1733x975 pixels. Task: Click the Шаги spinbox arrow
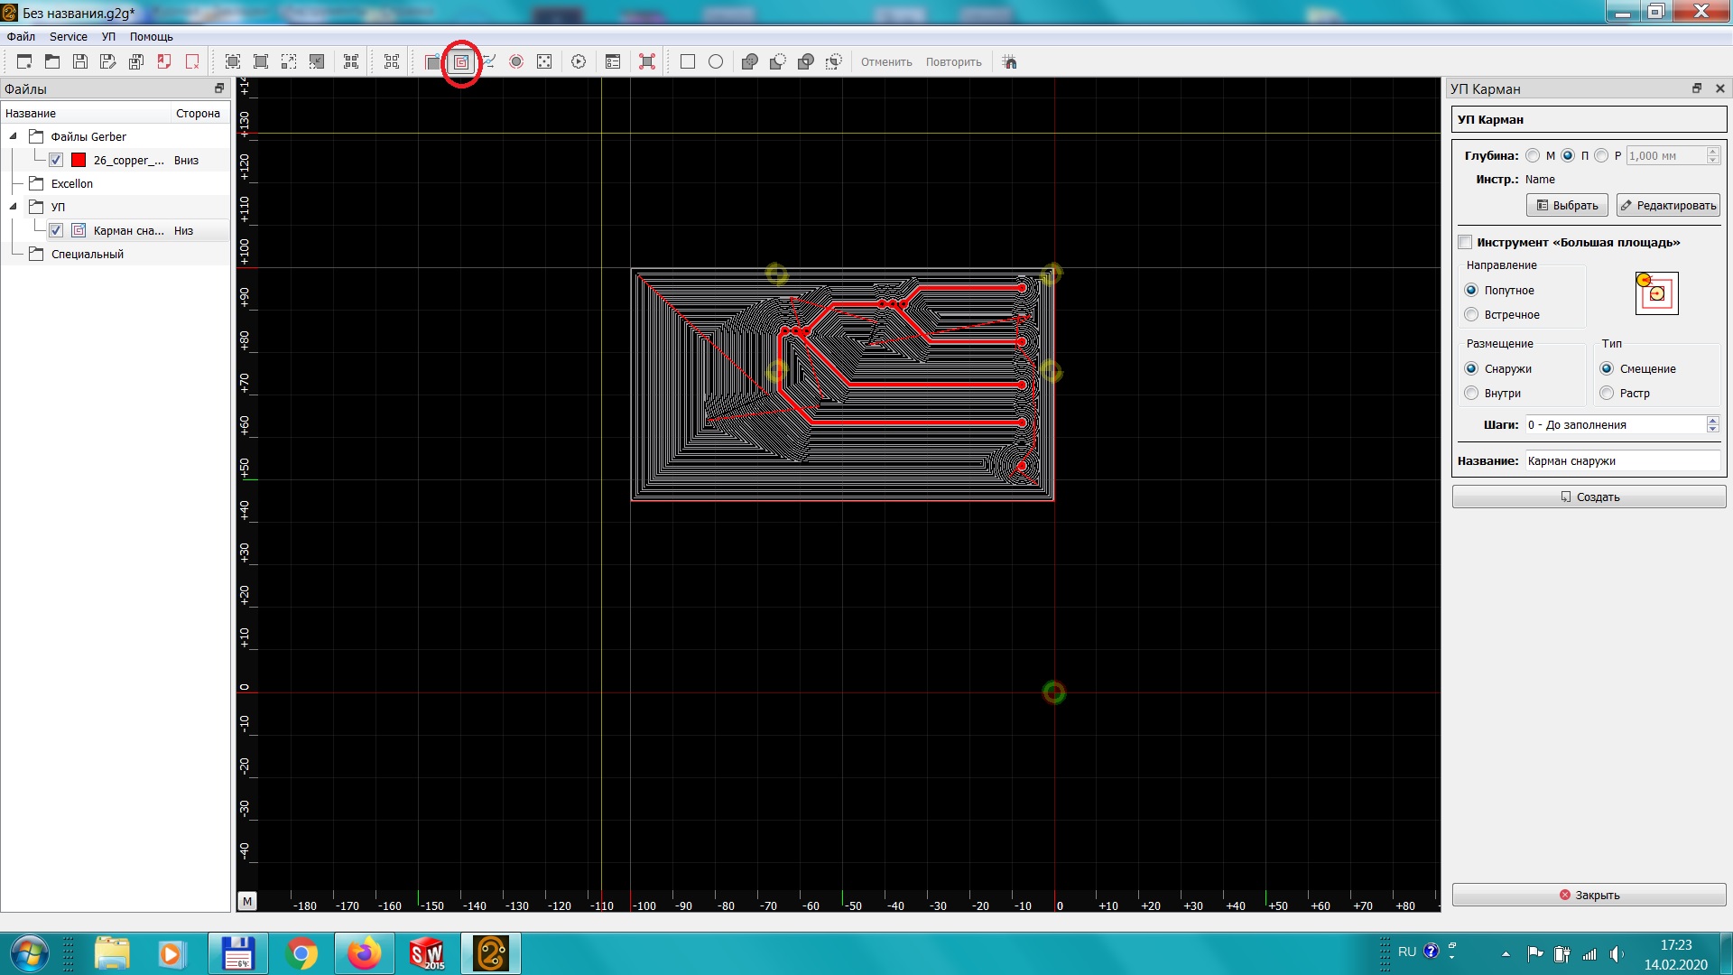(1712, 421)
